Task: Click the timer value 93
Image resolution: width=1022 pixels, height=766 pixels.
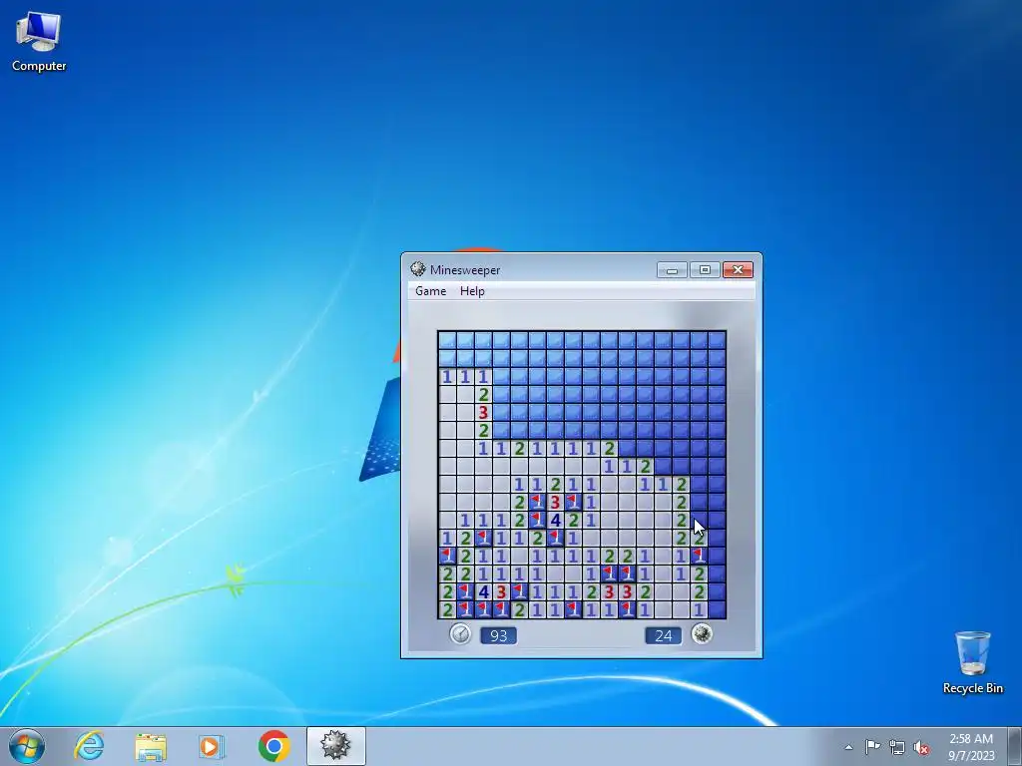Action: coord(499,635)
